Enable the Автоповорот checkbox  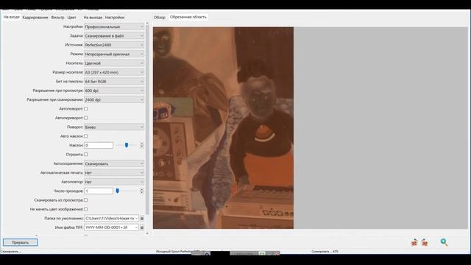85,109
